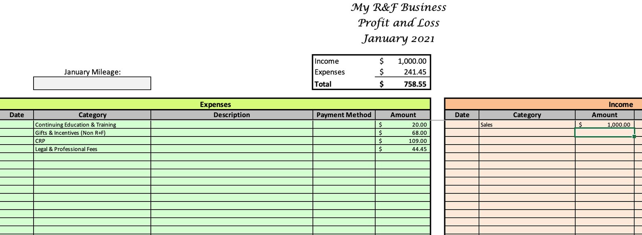Select the 20.00 expense amount cell
The image size is (642, 235).
point(403,125)
